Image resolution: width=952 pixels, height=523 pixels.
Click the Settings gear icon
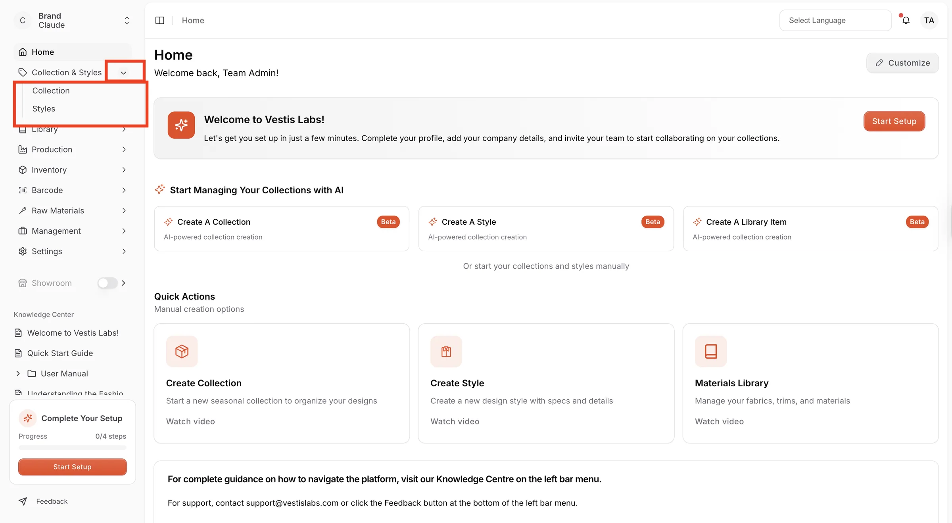tap(23, 251)
